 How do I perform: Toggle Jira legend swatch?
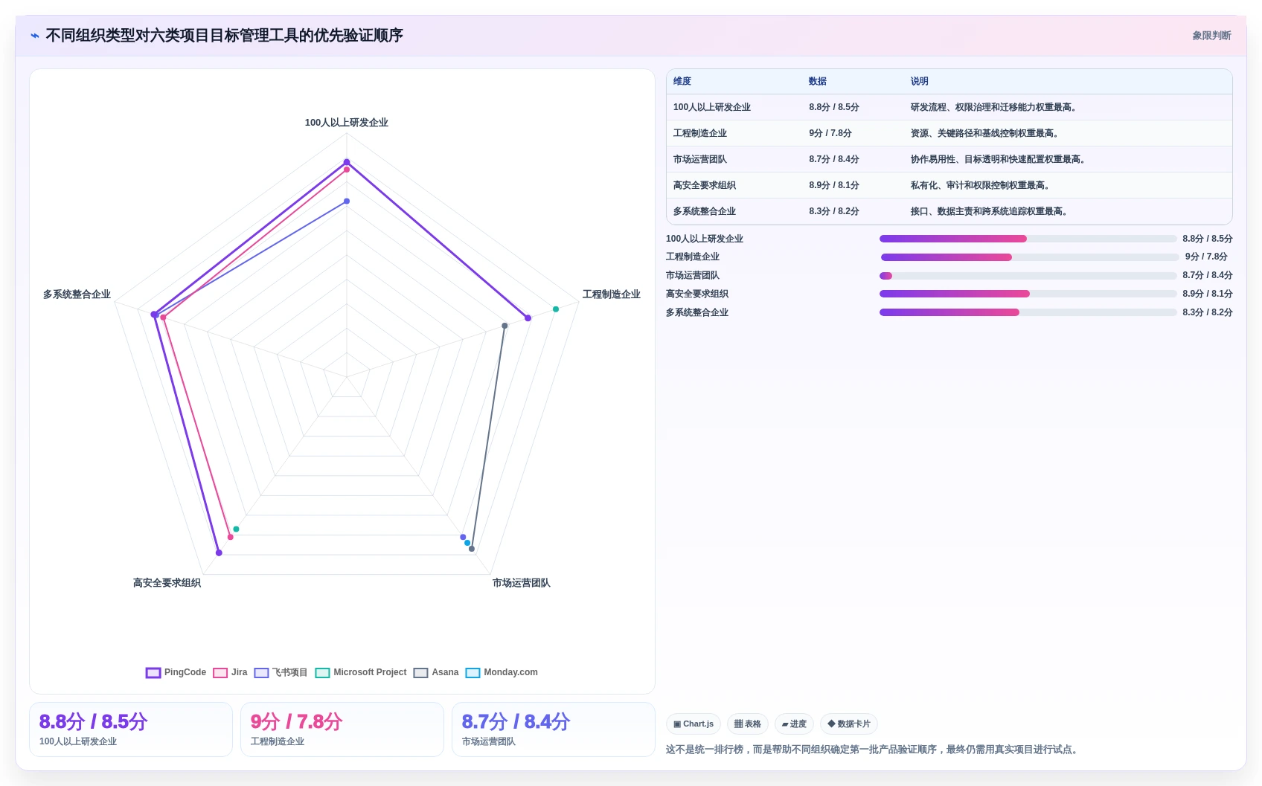[x=220, y=672]
